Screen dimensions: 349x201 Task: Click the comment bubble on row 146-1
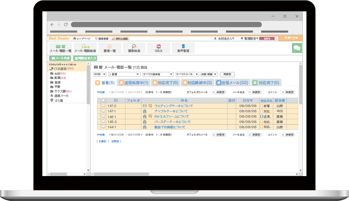pyautogui.click(x=150, y=116)
